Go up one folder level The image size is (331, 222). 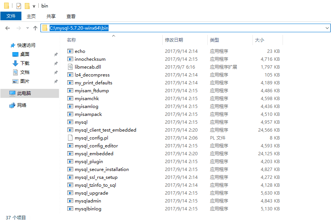point(35,28)
